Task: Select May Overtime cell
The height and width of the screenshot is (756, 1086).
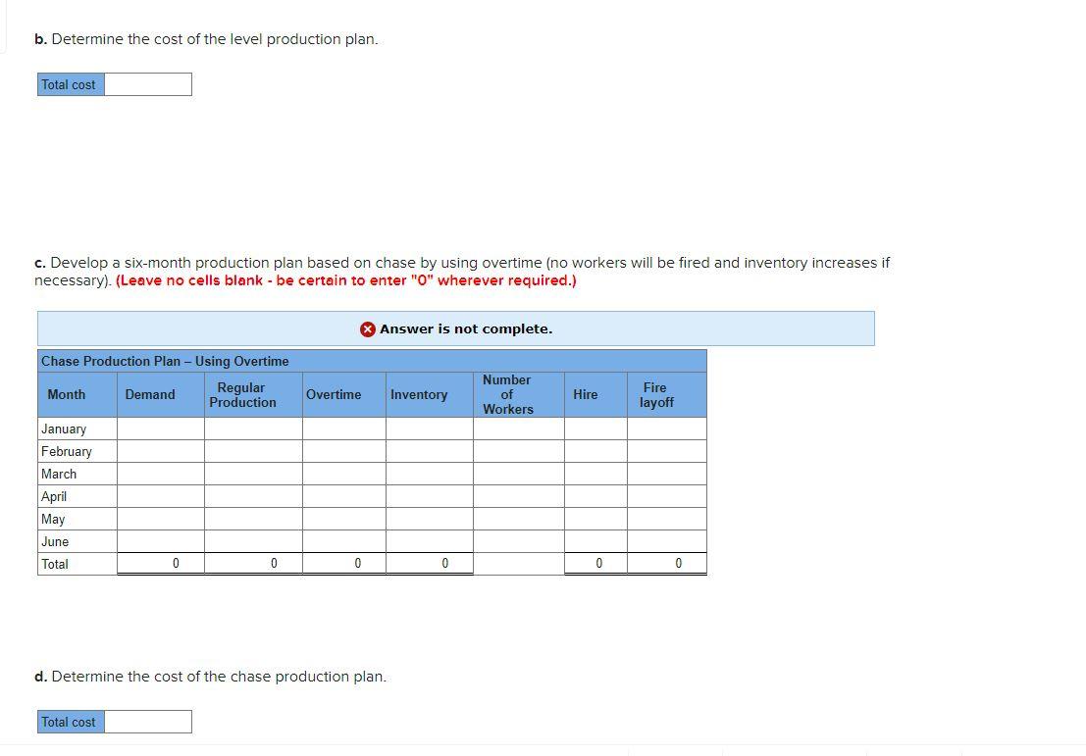Action: click(x=344, y=519)
